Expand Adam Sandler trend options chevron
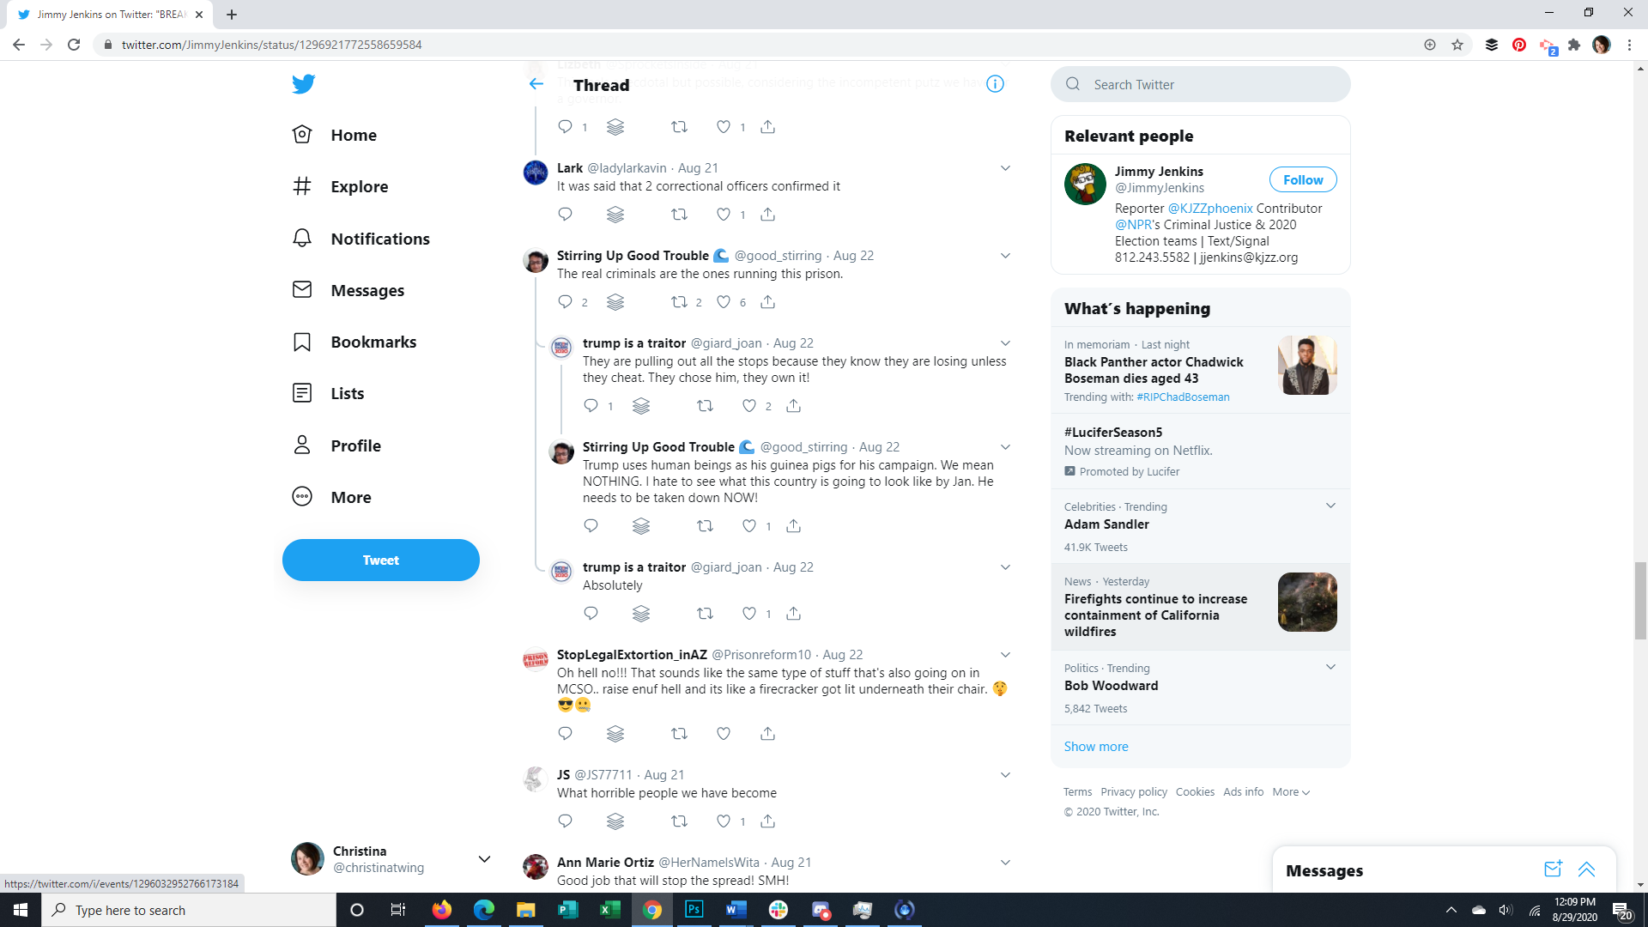1648x927 pixels. click(x=1330, y=506)
